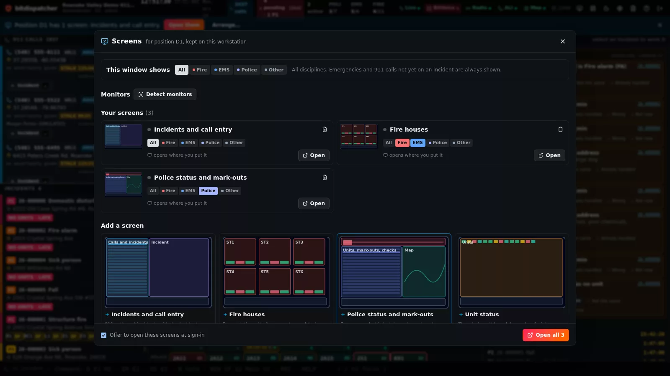670x376 pixels.
Task: Toggle Police on Police status and mark-outs screen
Action: [208, 191]
